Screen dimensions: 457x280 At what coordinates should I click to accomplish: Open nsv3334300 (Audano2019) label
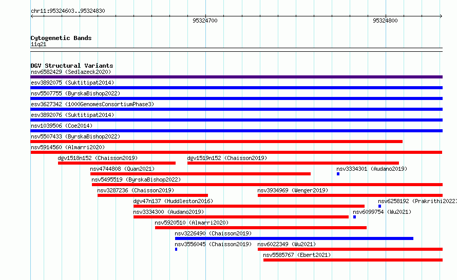tap(168, 212)
